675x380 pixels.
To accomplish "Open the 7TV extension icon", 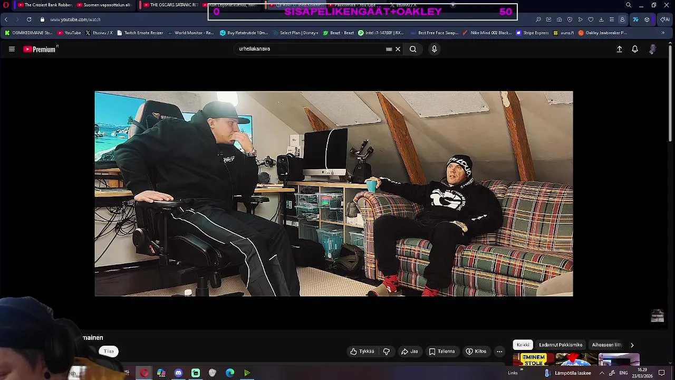I will pos(635,20).
